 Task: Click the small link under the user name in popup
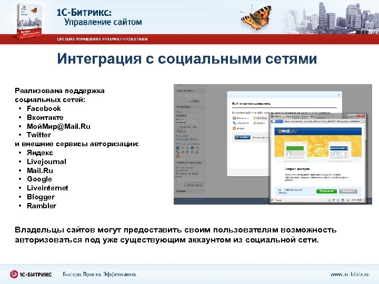(282, 192)
